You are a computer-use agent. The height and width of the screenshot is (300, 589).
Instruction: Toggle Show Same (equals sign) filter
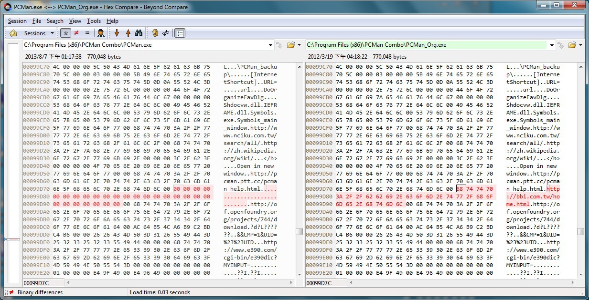tap(87, 33)
